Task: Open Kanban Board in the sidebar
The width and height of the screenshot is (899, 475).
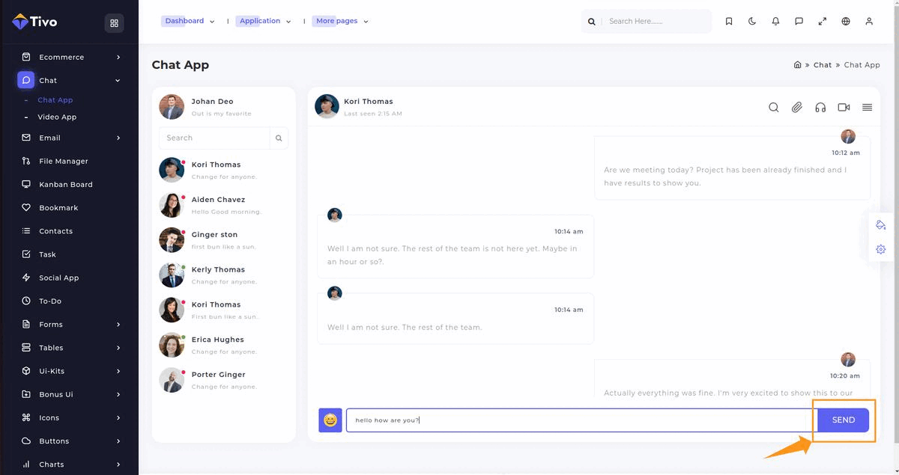Action: pos(66,185)
